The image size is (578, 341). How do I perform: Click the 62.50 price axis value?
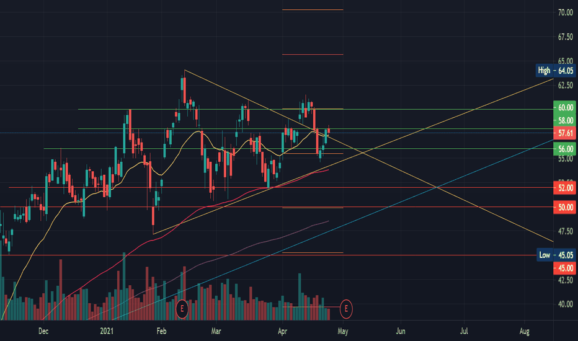[x=566, y=85]
